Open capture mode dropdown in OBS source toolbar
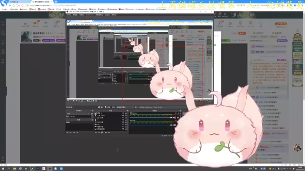 125,107
